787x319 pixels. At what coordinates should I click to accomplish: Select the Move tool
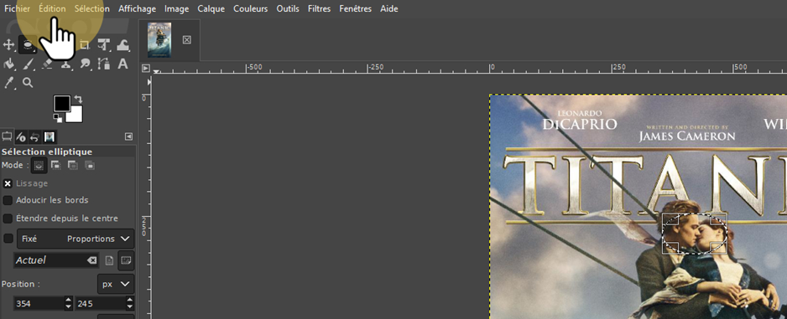(9, 45)
